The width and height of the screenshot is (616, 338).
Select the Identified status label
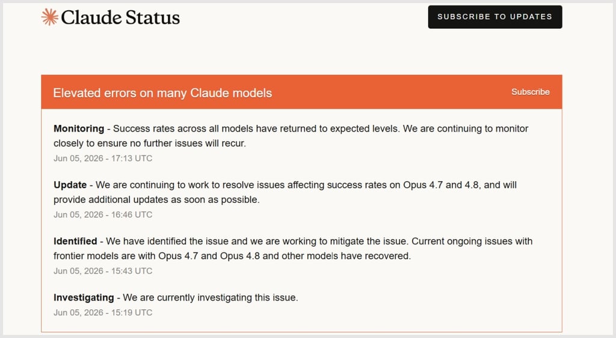(75, 241)
